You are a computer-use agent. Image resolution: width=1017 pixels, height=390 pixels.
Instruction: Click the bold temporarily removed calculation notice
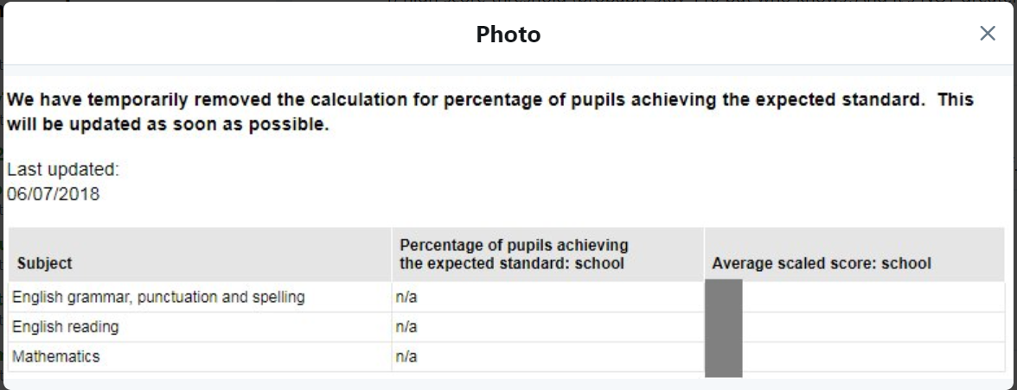(490, 100)
